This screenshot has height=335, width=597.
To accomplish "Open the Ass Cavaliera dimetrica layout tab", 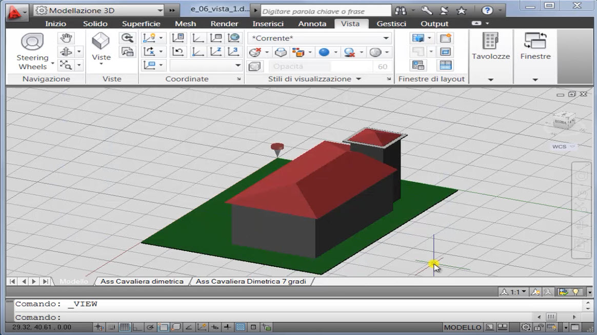I will click(142, 281).
